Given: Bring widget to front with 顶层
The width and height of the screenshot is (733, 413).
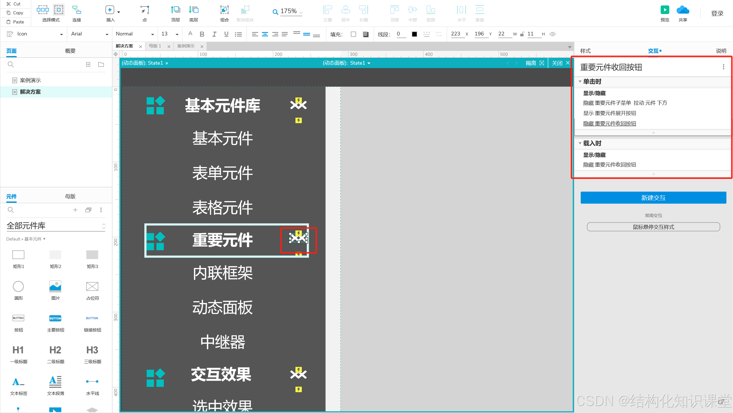Looking at the screenshot, I should 175,13.
